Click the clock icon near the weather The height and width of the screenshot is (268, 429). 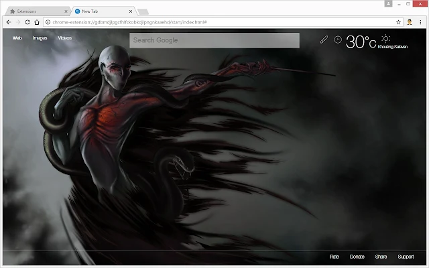338,40
